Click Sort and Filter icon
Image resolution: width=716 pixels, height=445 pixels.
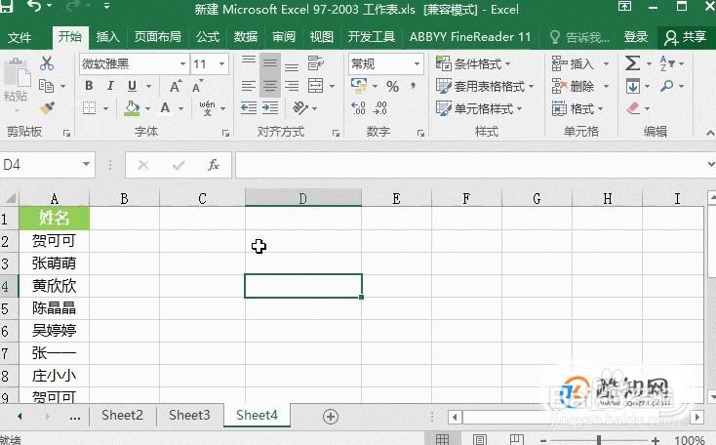tap(666, 63)
